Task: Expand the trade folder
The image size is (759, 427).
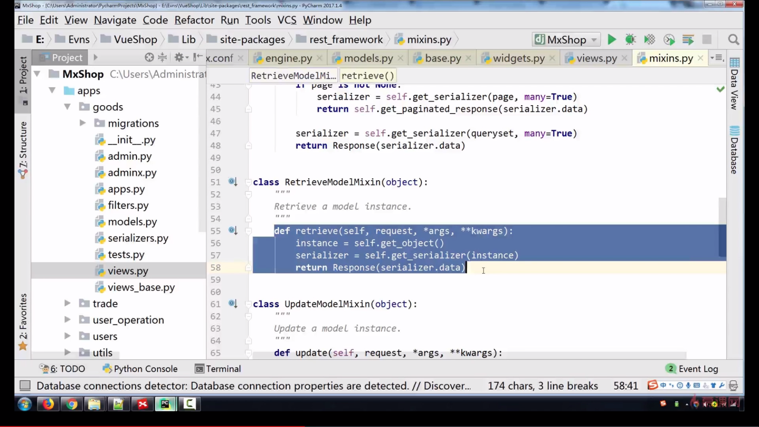Action: pyautogui.click(x=68, y=303)
